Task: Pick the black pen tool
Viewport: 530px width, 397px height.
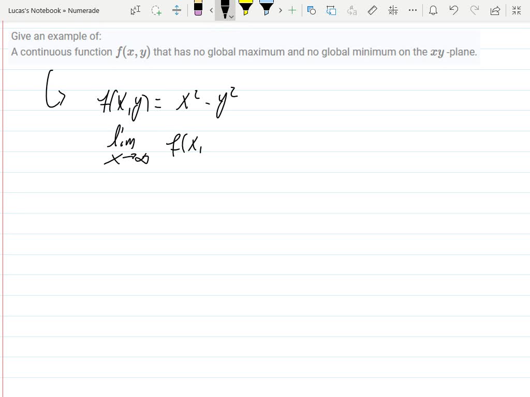Action: [224, 9]
